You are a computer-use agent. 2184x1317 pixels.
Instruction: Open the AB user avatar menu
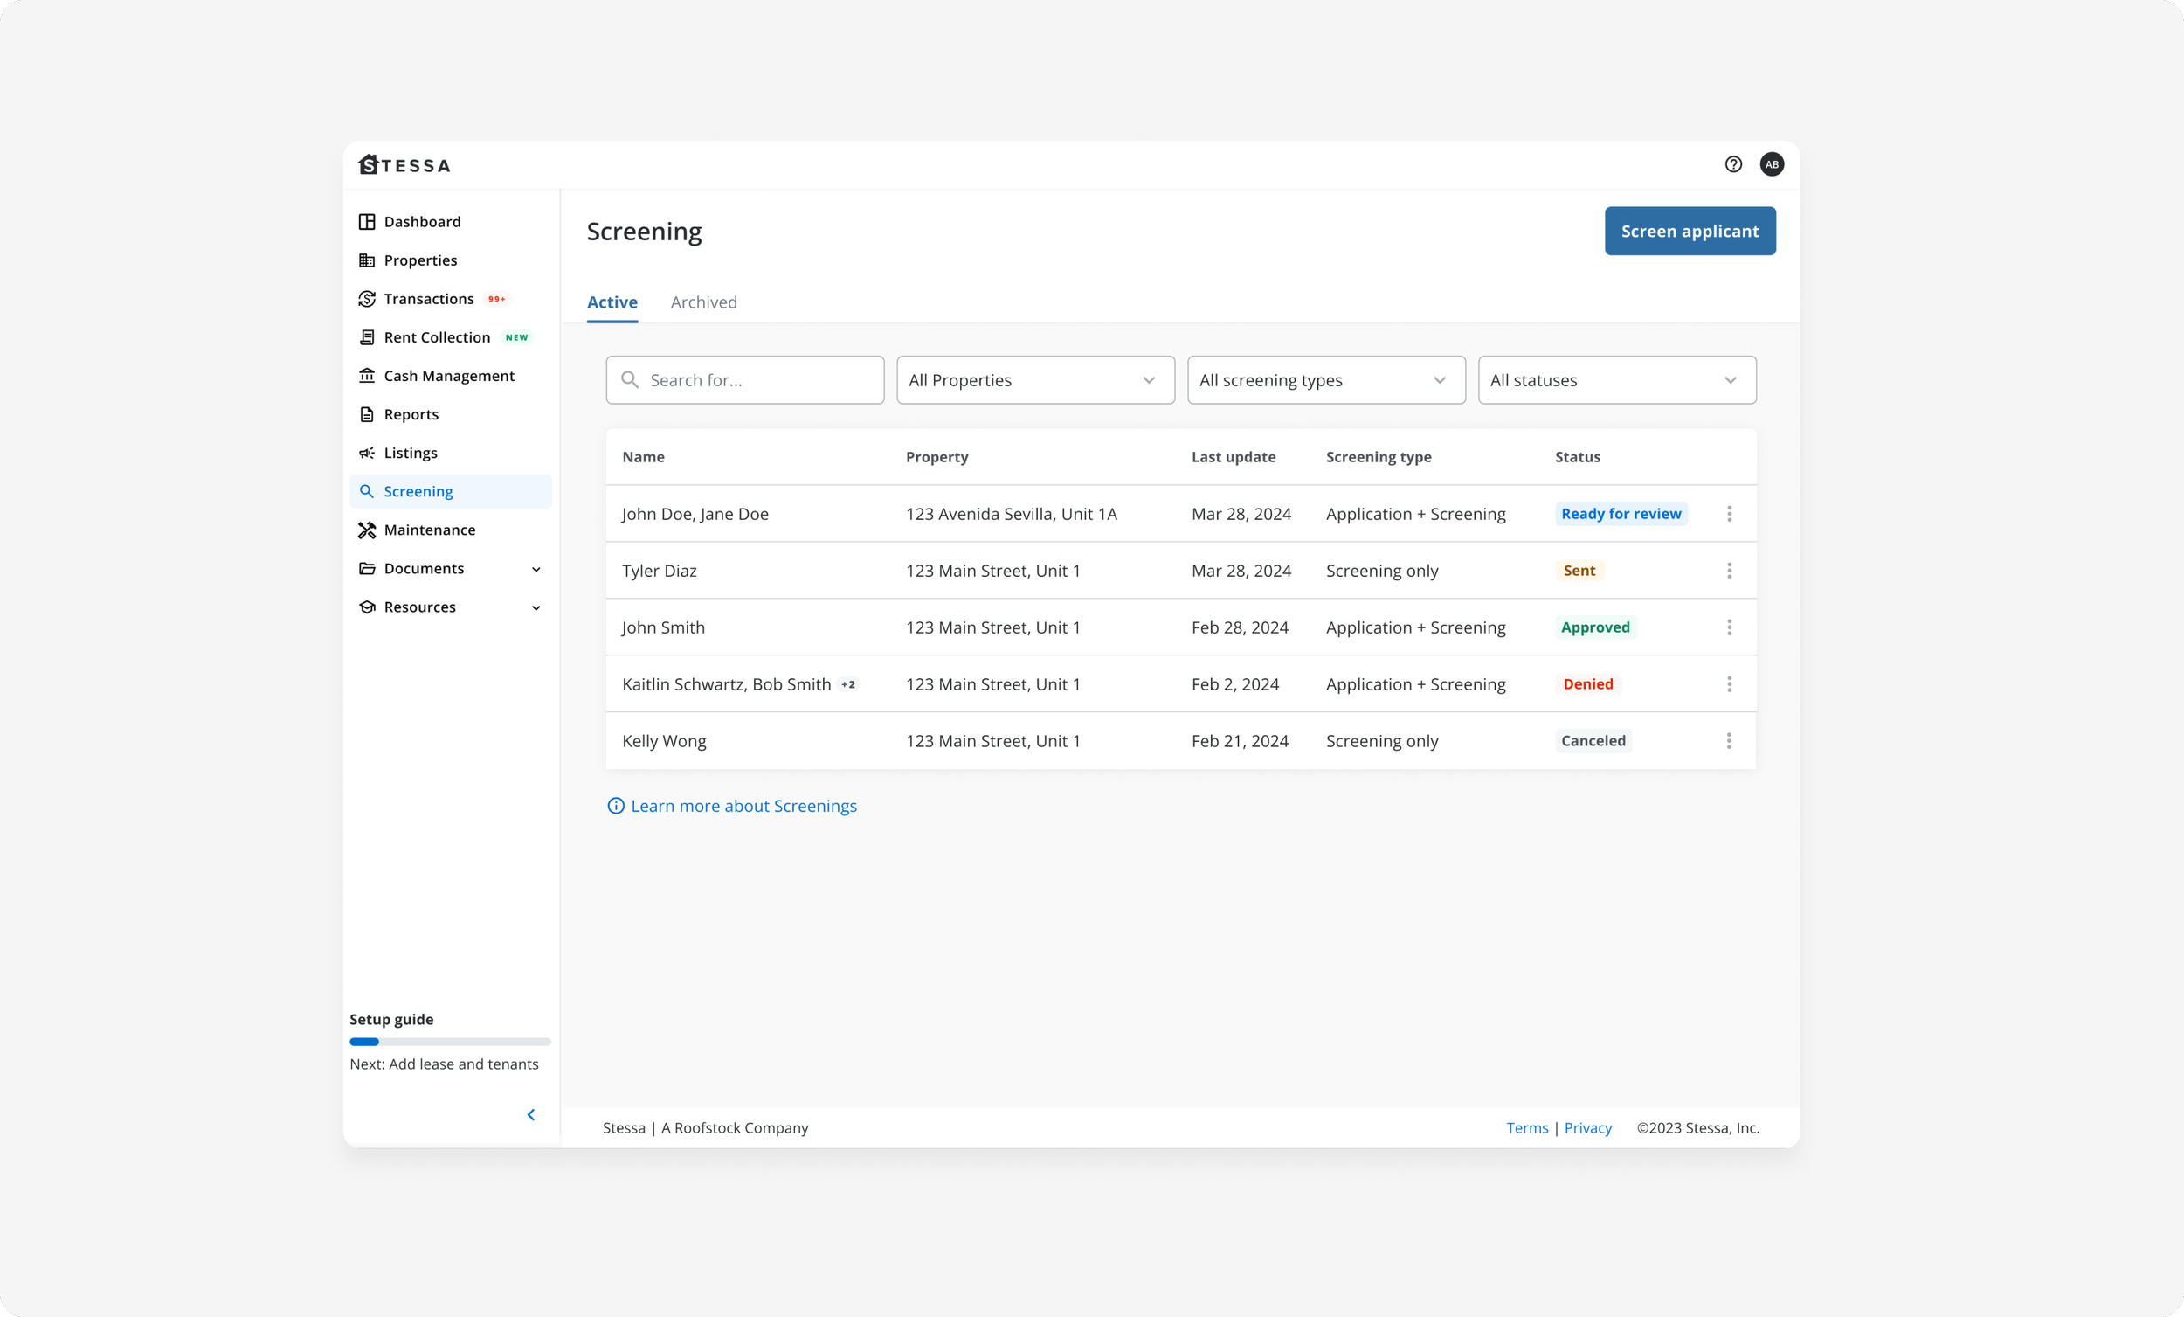click(1771, 164)
